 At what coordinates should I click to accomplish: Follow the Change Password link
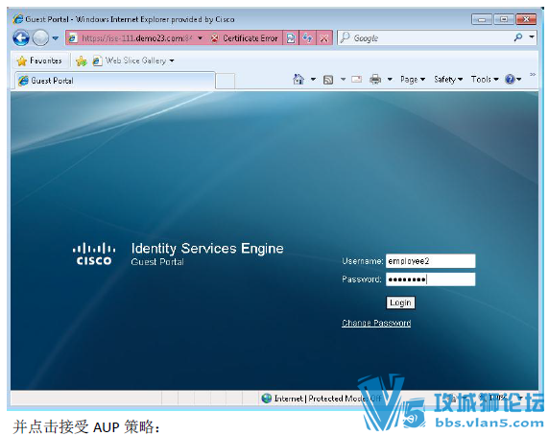376,323
